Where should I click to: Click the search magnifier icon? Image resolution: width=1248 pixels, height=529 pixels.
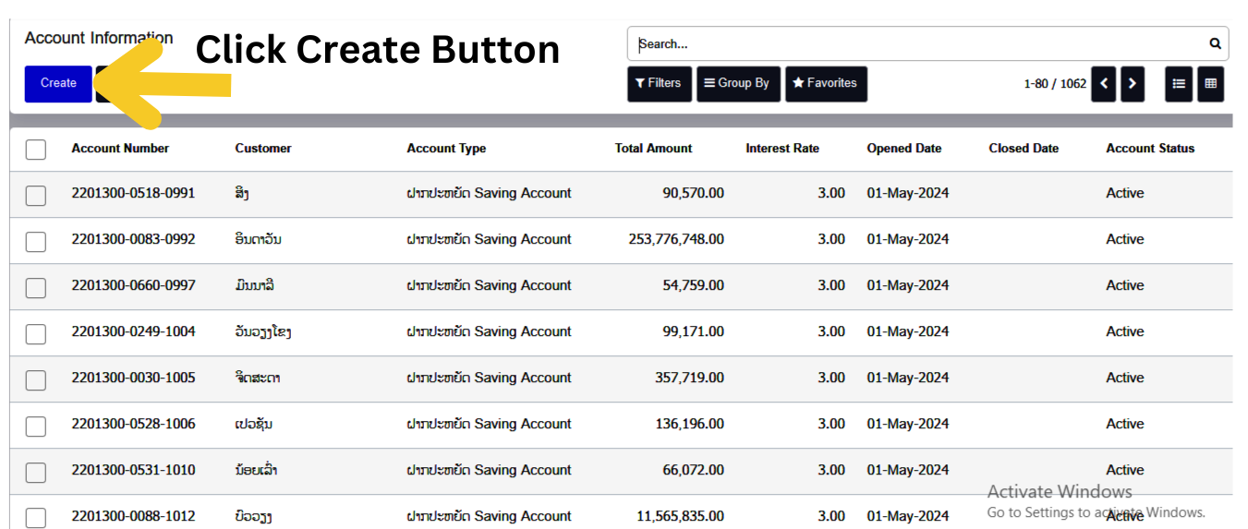tap(1215, 43)
